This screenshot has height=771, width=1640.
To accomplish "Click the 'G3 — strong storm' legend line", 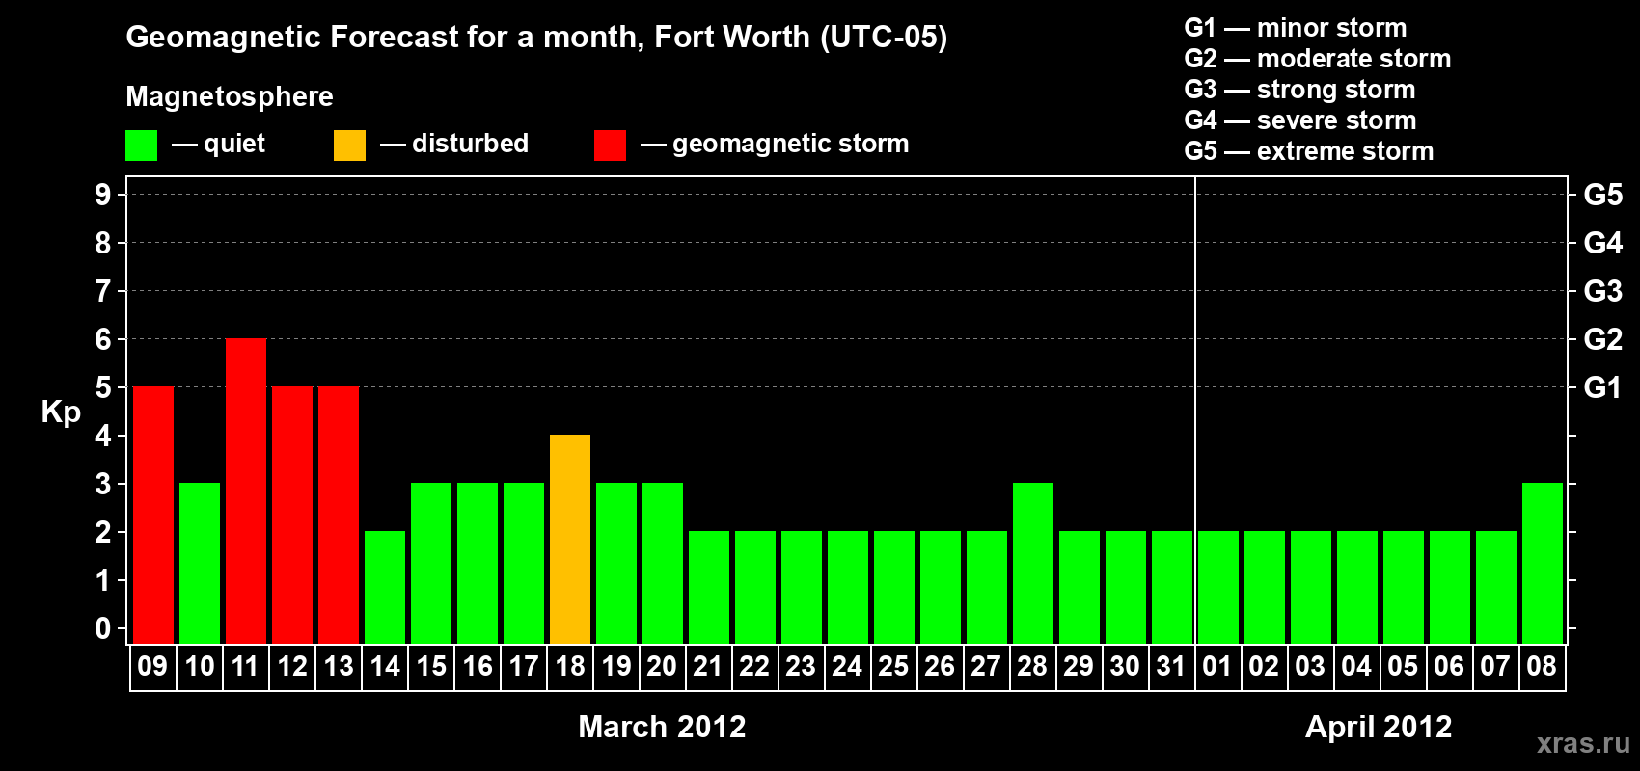I will click(1299, 90).
